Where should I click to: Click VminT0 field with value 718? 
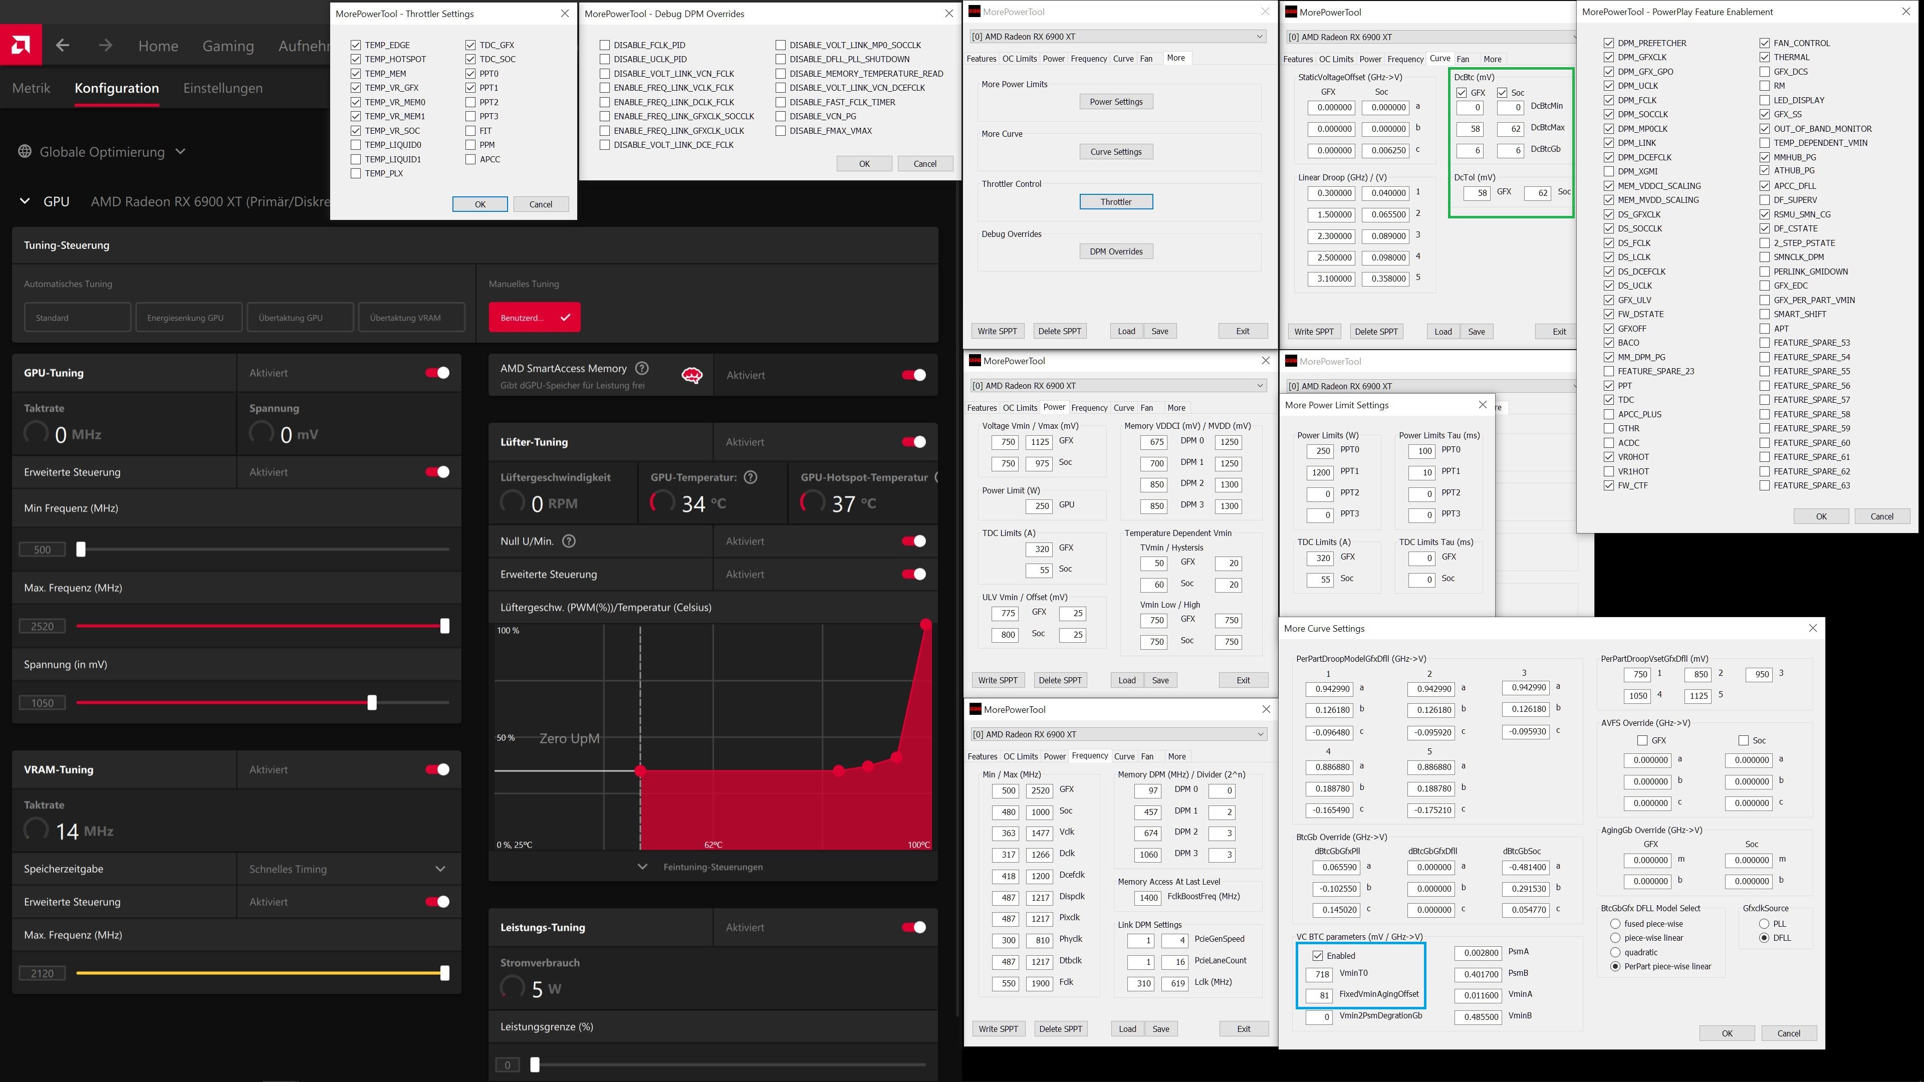[x=1319, y=974]
